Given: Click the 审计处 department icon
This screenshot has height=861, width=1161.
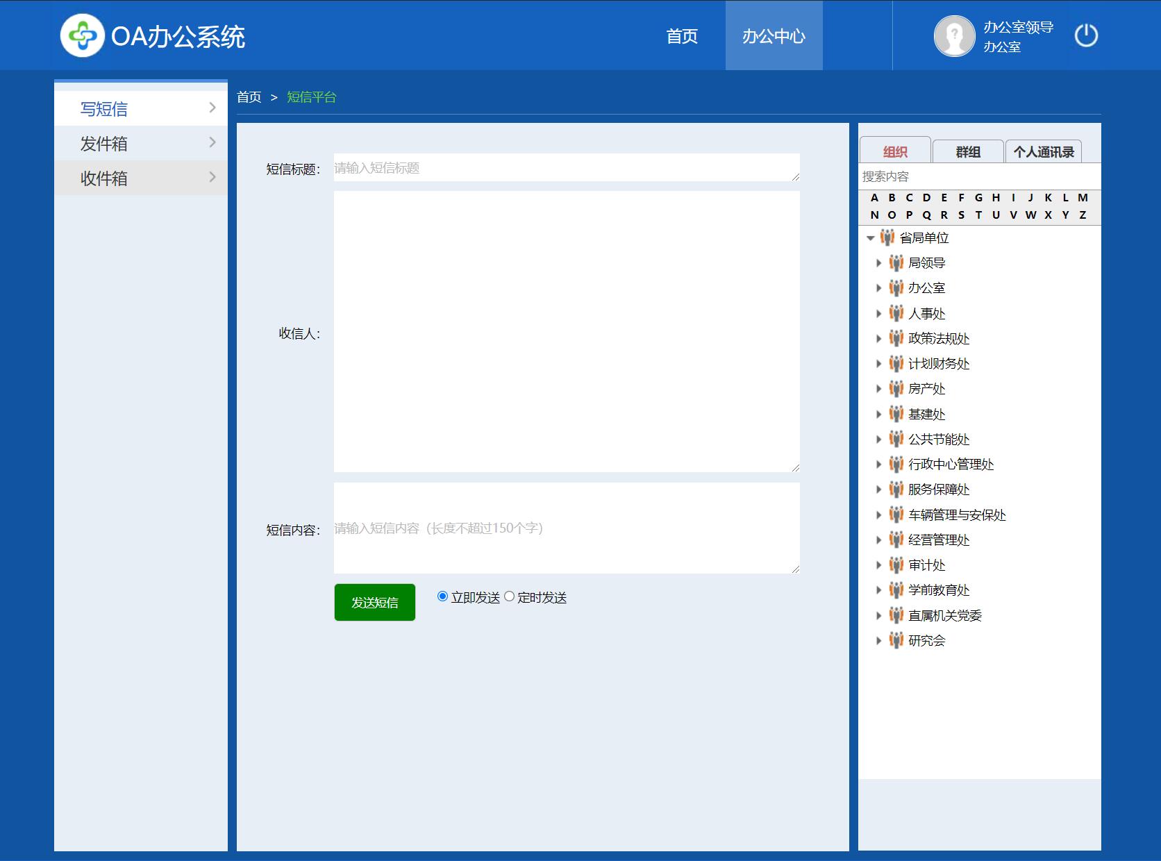Looking at the screenshot, I should (x=896, y=565).
